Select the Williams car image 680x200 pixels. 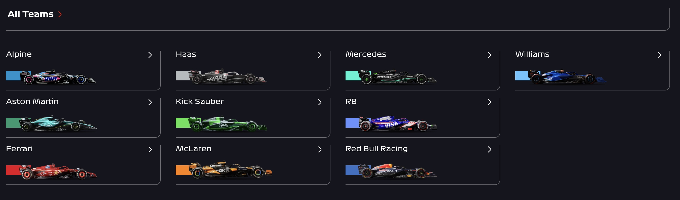(567, 77)
